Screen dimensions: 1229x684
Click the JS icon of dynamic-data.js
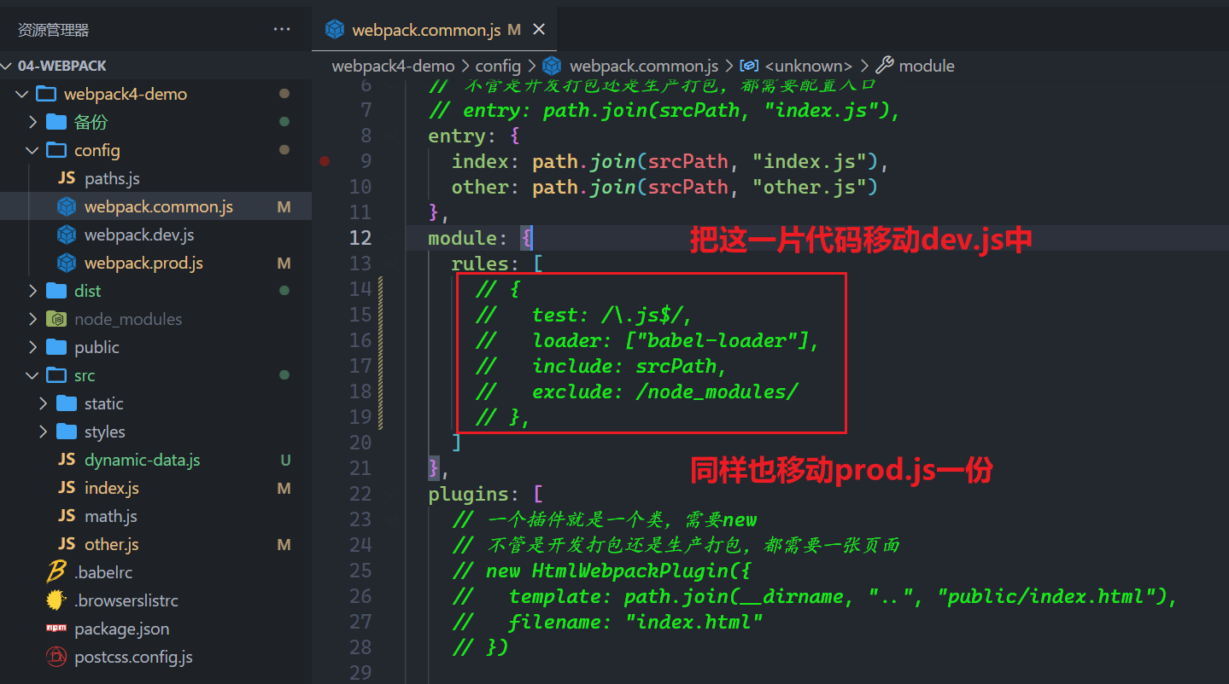pyautogui.click(x=67, y=460)
